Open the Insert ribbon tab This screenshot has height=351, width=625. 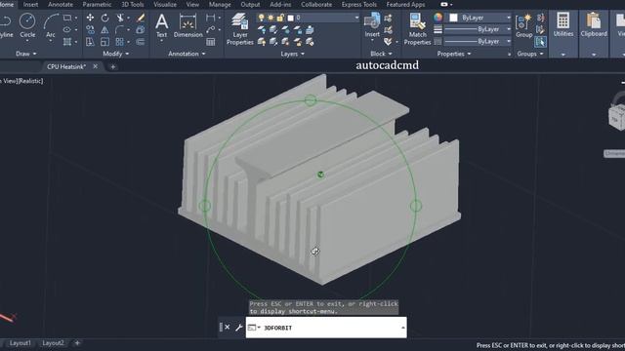[x=30, y=4]
